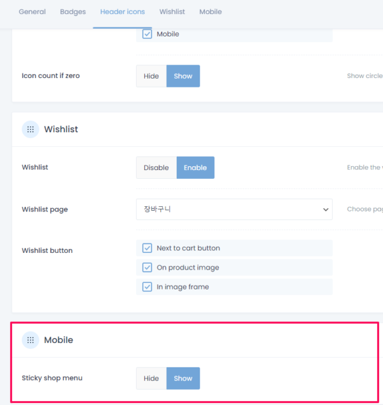This screenshot has width=383, height=405.
Task: Switch to the General tab
Action: click(33, 11)
